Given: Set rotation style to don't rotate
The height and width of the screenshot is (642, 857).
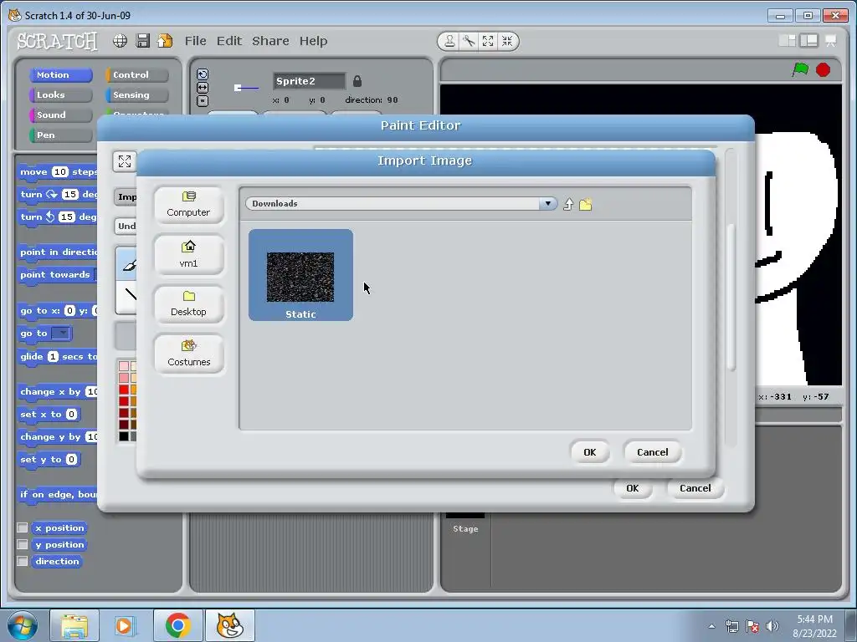Looking at the screenshot, I should click(203, 100).
